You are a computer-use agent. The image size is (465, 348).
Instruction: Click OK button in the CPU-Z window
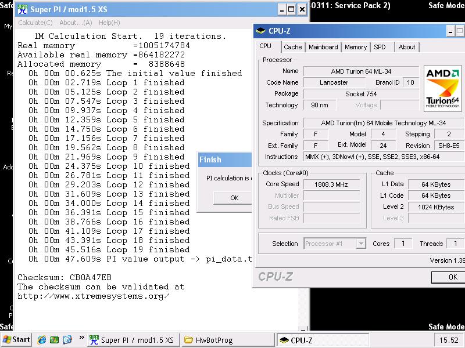coord(449,277)
